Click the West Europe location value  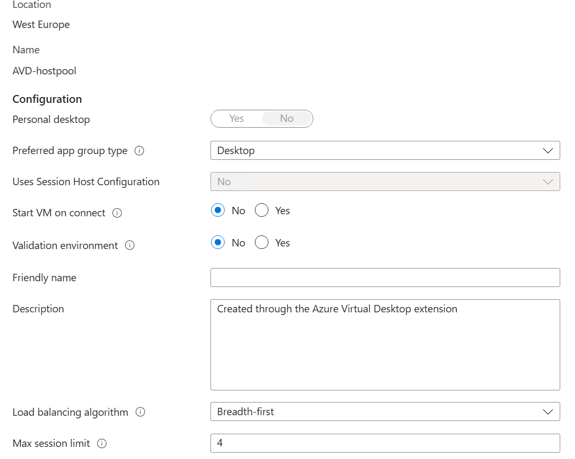pos(41,25)
